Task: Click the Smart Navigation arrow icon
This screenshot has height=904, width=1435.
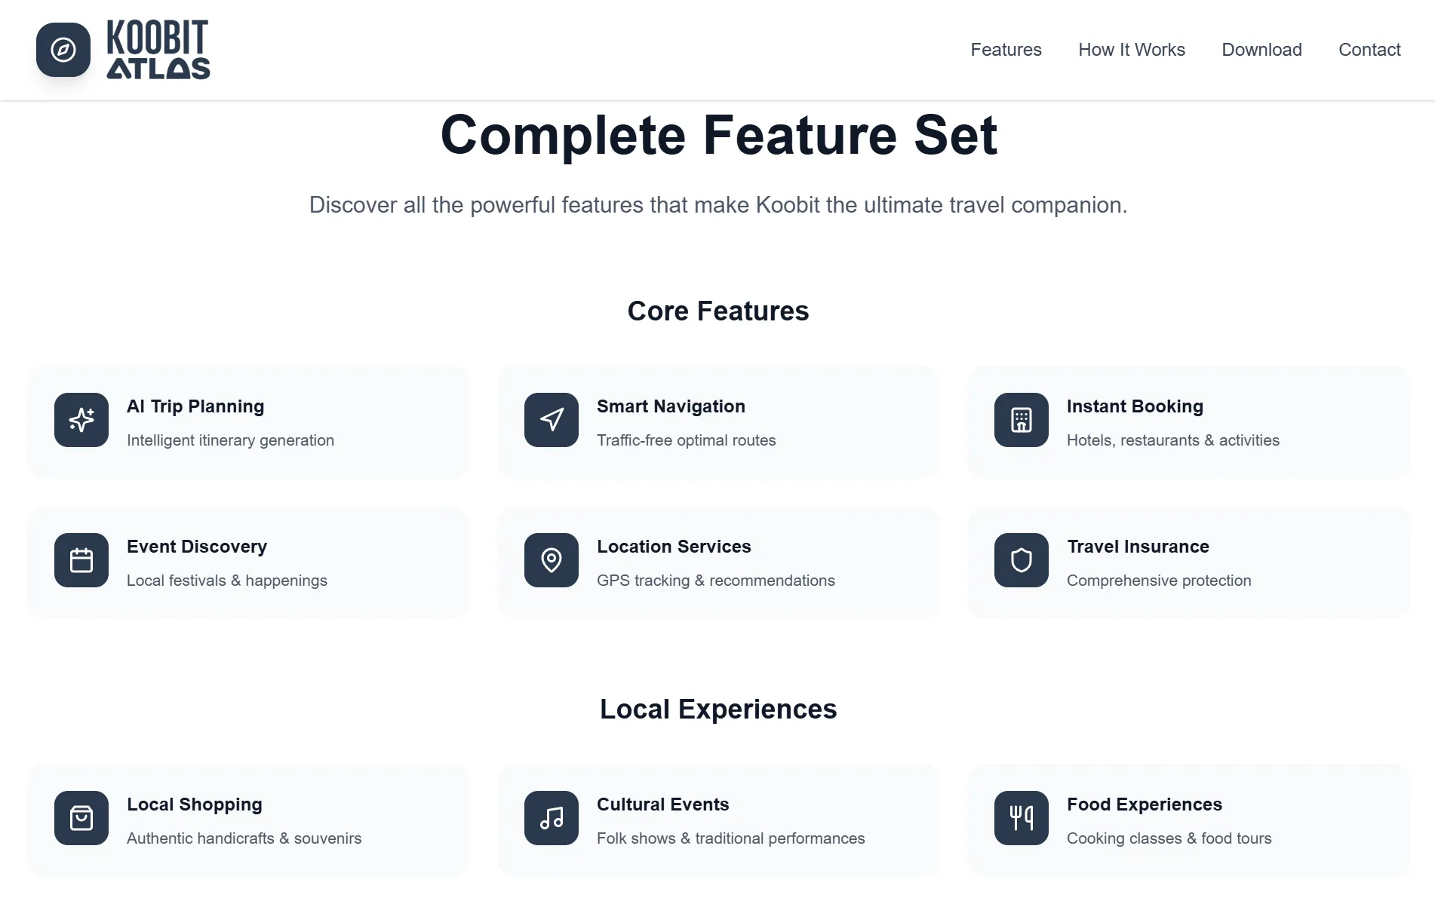Action: click(552, 420)
